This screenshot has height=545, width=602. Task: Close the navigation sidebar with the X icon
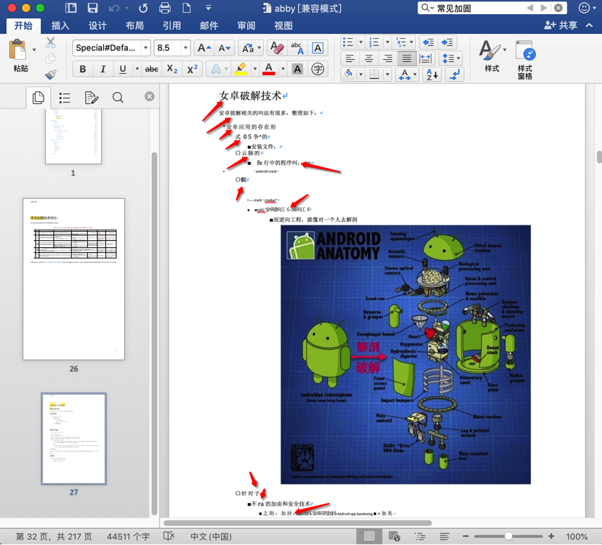coord(149,96)
